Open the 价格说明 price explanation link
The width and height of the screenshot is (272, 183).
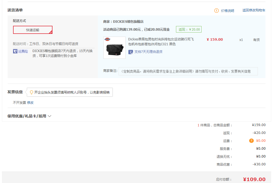(227, 11)
